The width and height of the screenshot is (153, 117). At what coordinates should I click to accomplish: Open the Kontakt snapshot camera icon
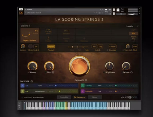[106, 10]
